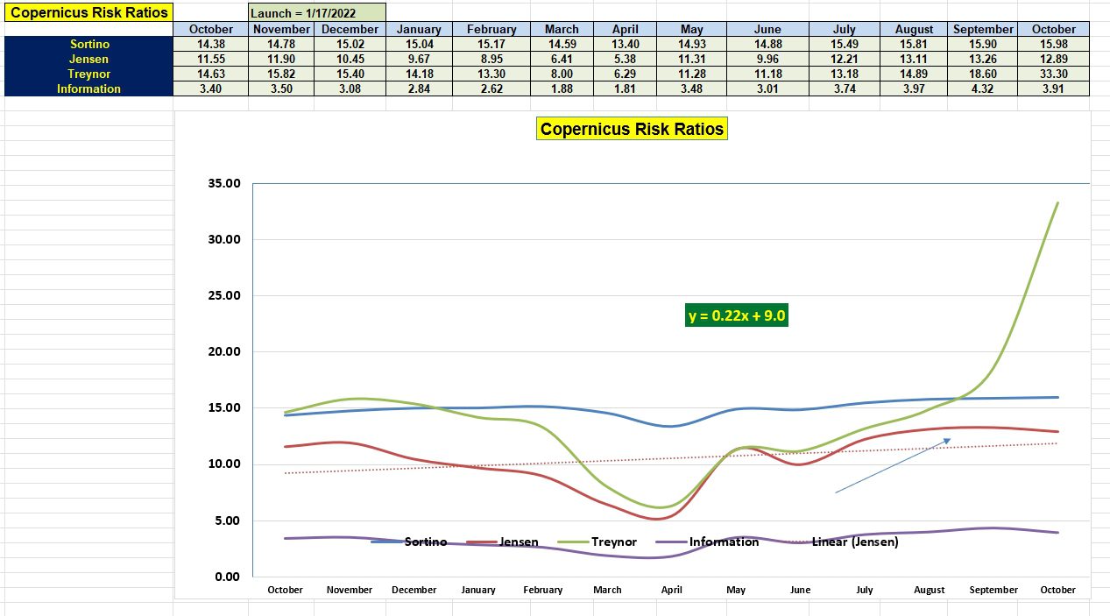1110x616 pixels.
Task: Select the Sortino entry in chart legend
Action: pyautogui.click(x=425, y=542)
